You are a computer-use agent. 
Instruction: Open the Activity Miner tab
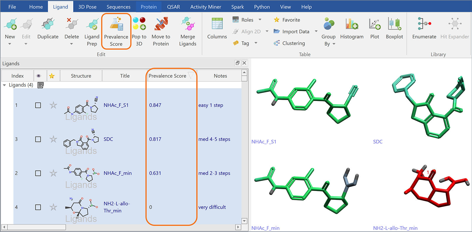[x=206, y=7]
